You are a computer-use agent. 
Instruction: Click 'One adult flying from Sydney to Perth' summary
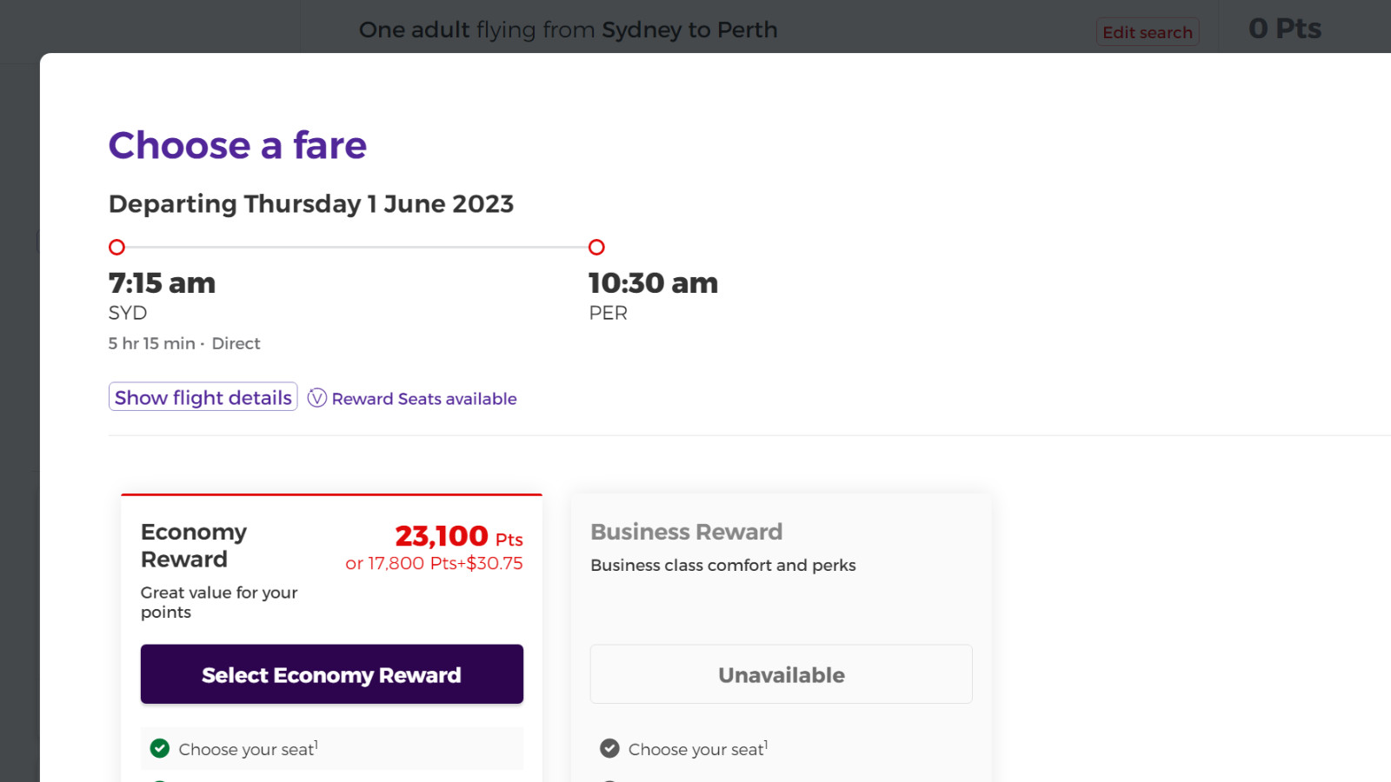(x=569, y=30)
